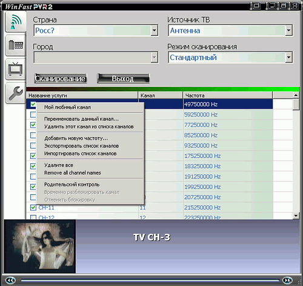
Task: Toggle checkbox for 199250000 Hz row
Action: pos(33,186)
